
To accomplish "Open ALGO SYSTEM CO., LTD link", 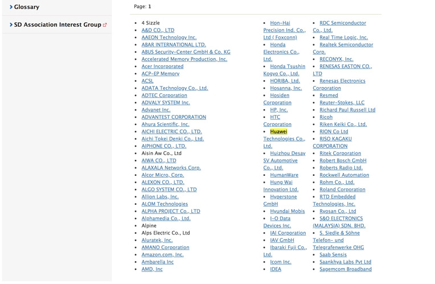I will pyautogui.click(x=169, y=190).
